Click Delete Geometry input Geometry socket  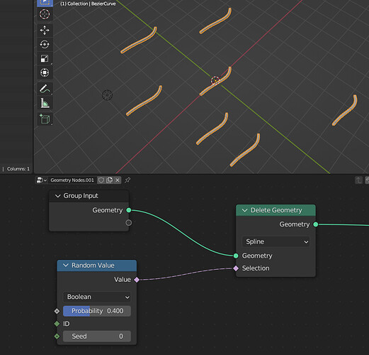coord(236,256)
